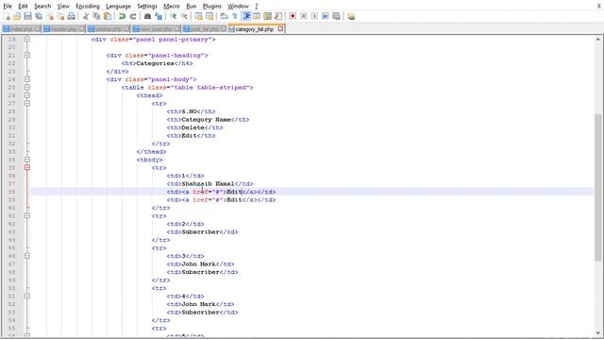
Task: Click the Close document toolbar icon
Action: coord(50,16)
